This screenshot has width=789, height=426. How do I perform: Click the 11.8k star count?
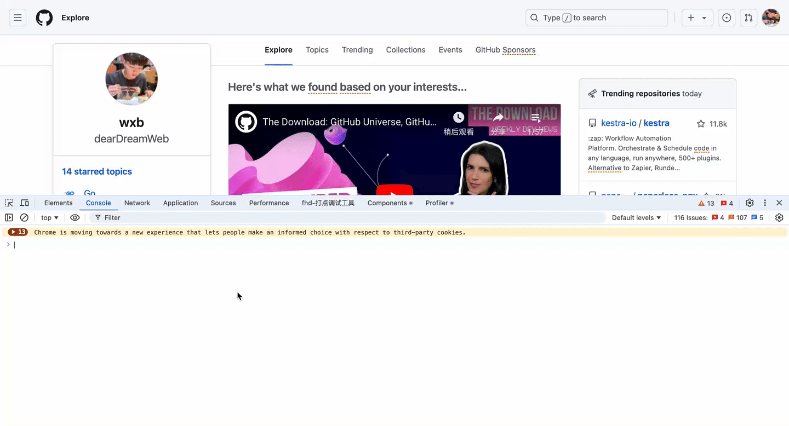pos(718,124)
